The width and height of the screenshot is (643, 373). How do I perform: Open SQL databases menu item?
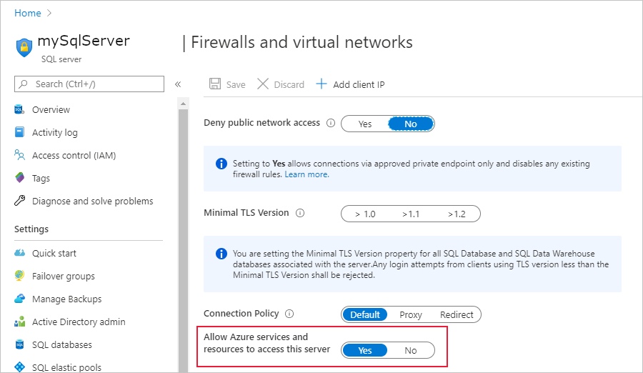tap(62, 344)
